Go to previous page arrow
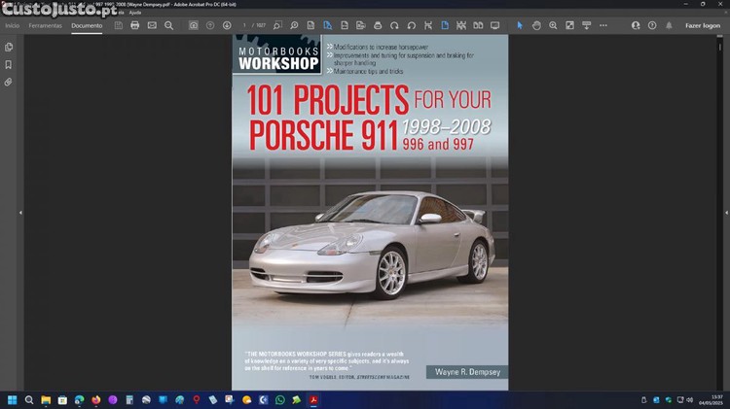The height and width of the screenshot is (409, 730). 210,25
